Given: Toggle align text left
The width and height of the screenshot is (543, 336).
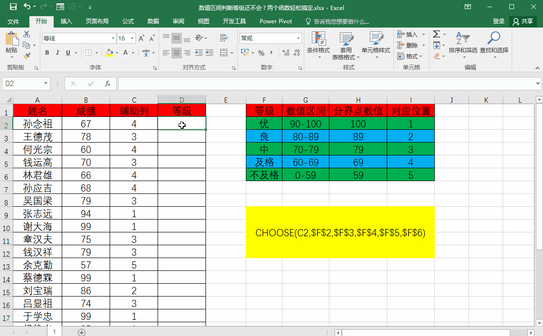Looking at the screenshot, I should (166, 53).
